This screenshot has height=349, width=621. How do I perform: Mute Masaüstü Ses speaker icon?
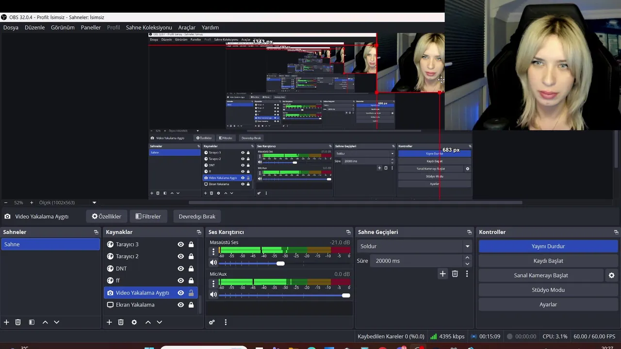click(x=213, y=263)
